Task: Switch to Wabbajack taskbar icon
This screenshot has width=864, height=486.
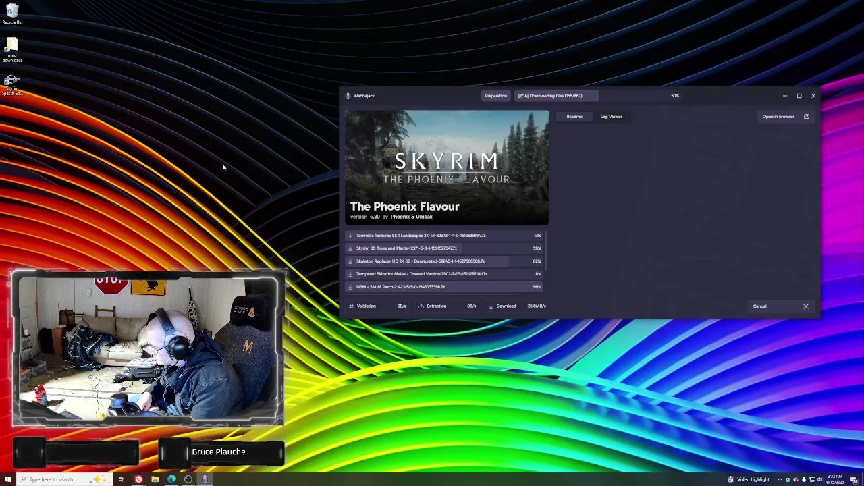Action: tap(205, 479)
